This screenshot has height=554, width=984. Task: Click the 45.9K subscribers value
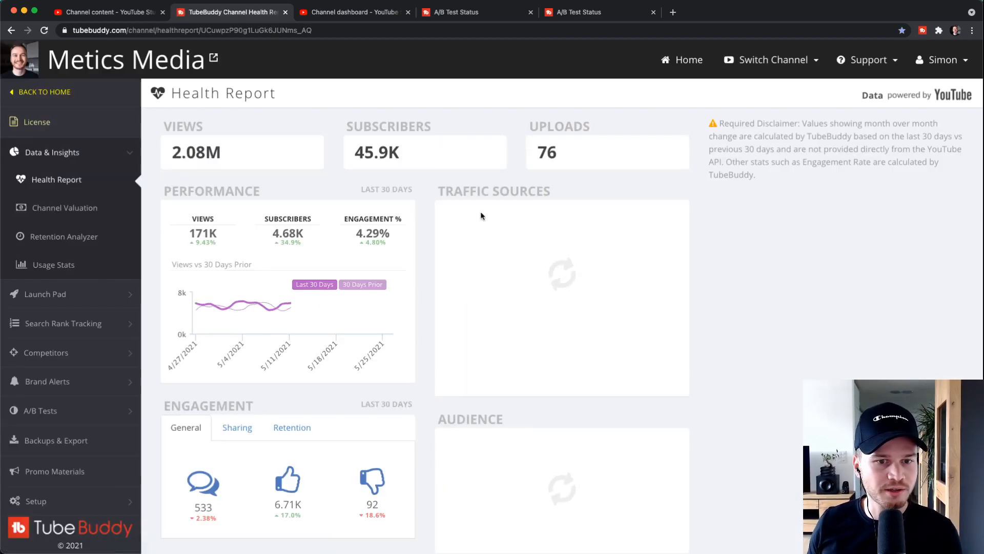pos(377,152)
